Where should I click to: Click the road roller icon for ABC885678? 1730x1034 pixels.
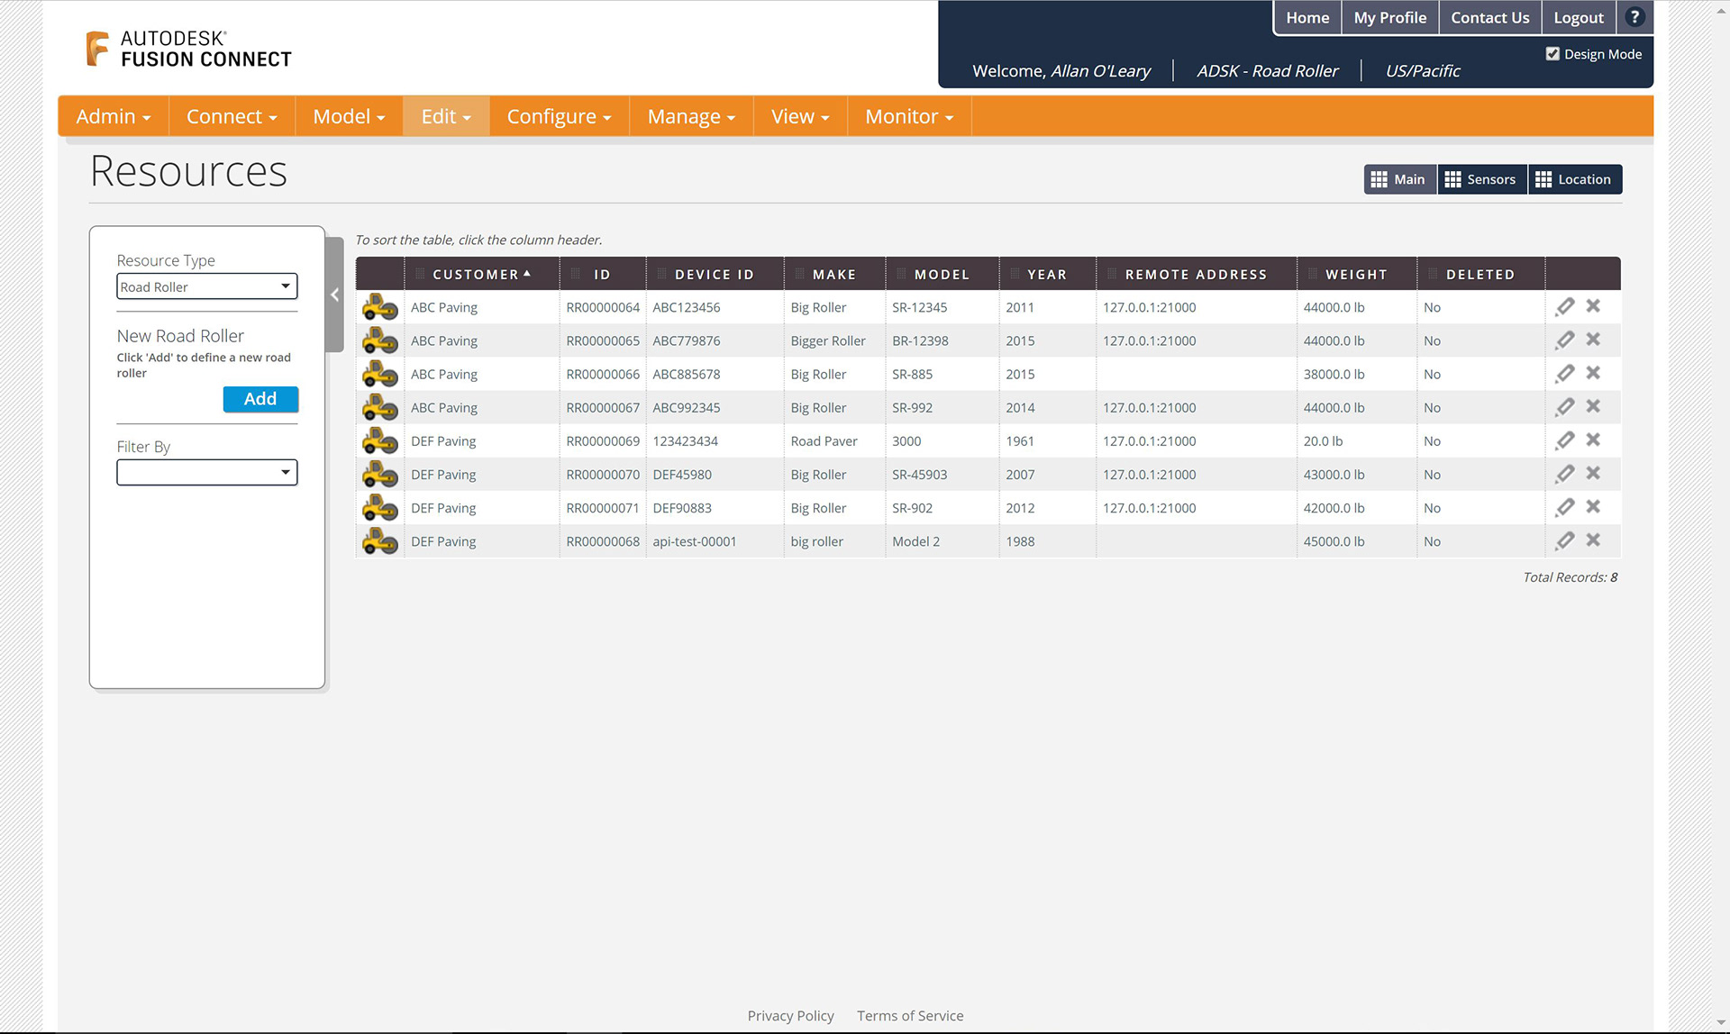coord(379,374)
